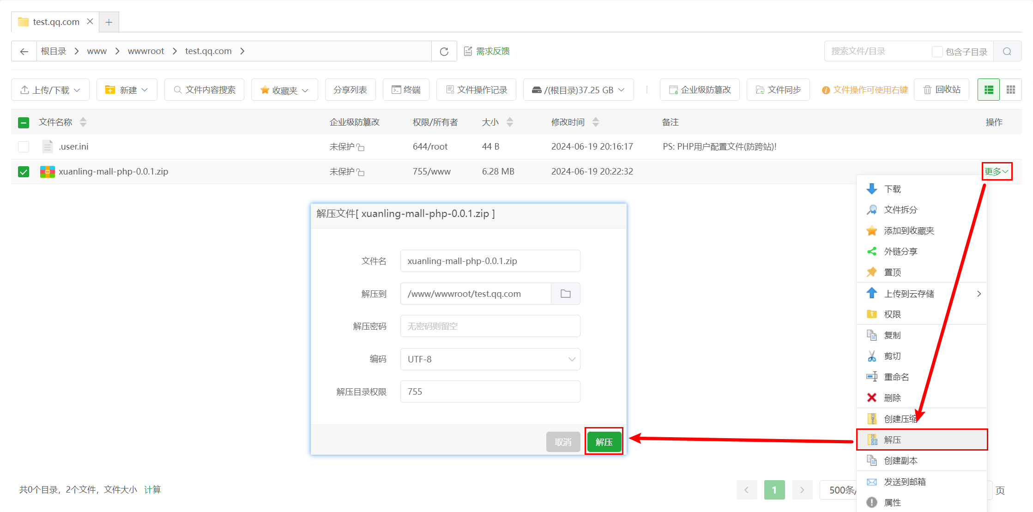Screen dimensions: 1033x512
Task: Click the 取消 cancel button
Action: [x=563, y=442]
